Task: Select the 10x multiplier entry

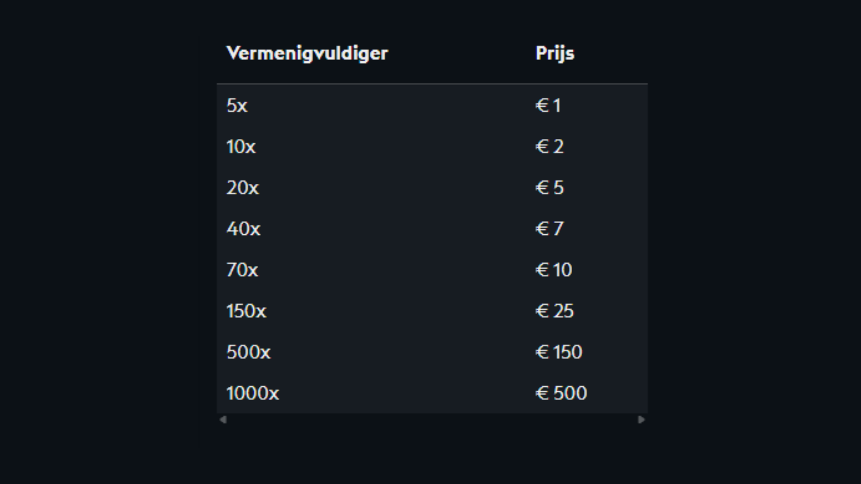Action: point(241,147)
